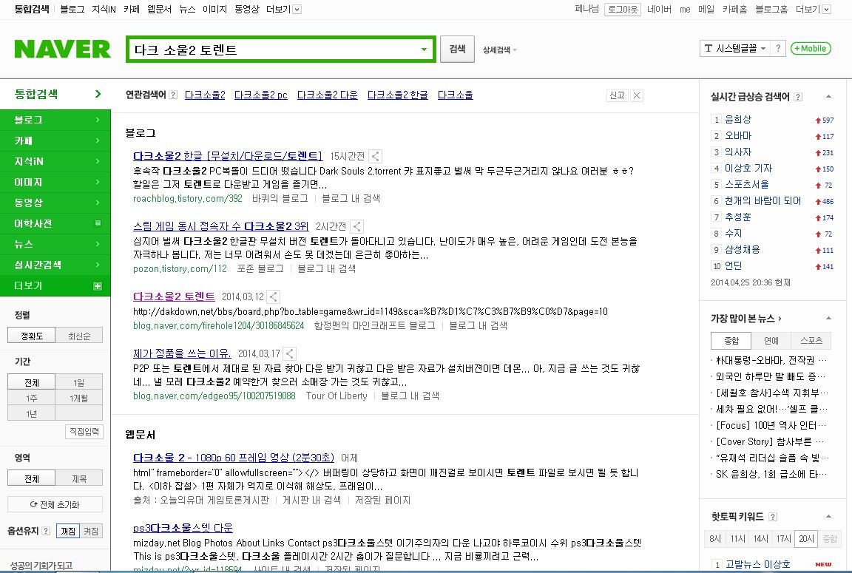Viewport: 852px width, 573px height.
Task: Click the 로그아웃 button
Action: [x=622, y=9]
